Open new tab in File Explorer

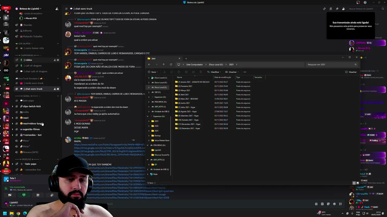pyautogui.click(x=186, y=58)
